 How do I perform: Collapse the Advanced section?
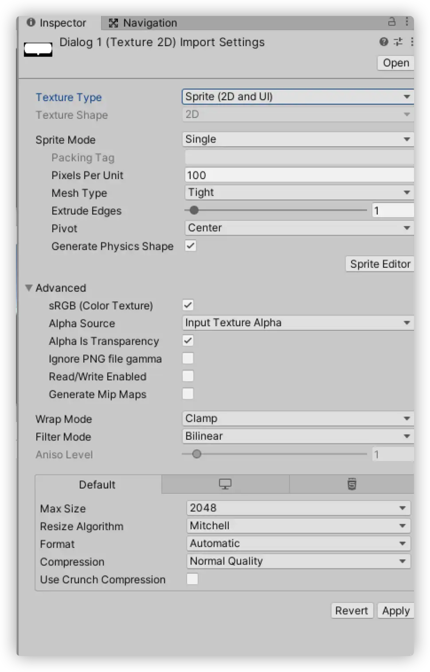(x=29, y=288)
